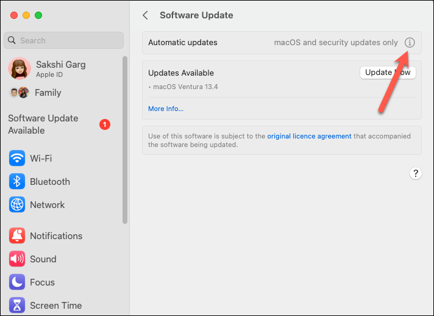The height and width of the screenshot is (316, 434).
Task: Open the Screen Time hourglass icon
Action: (x=17, y=305)
